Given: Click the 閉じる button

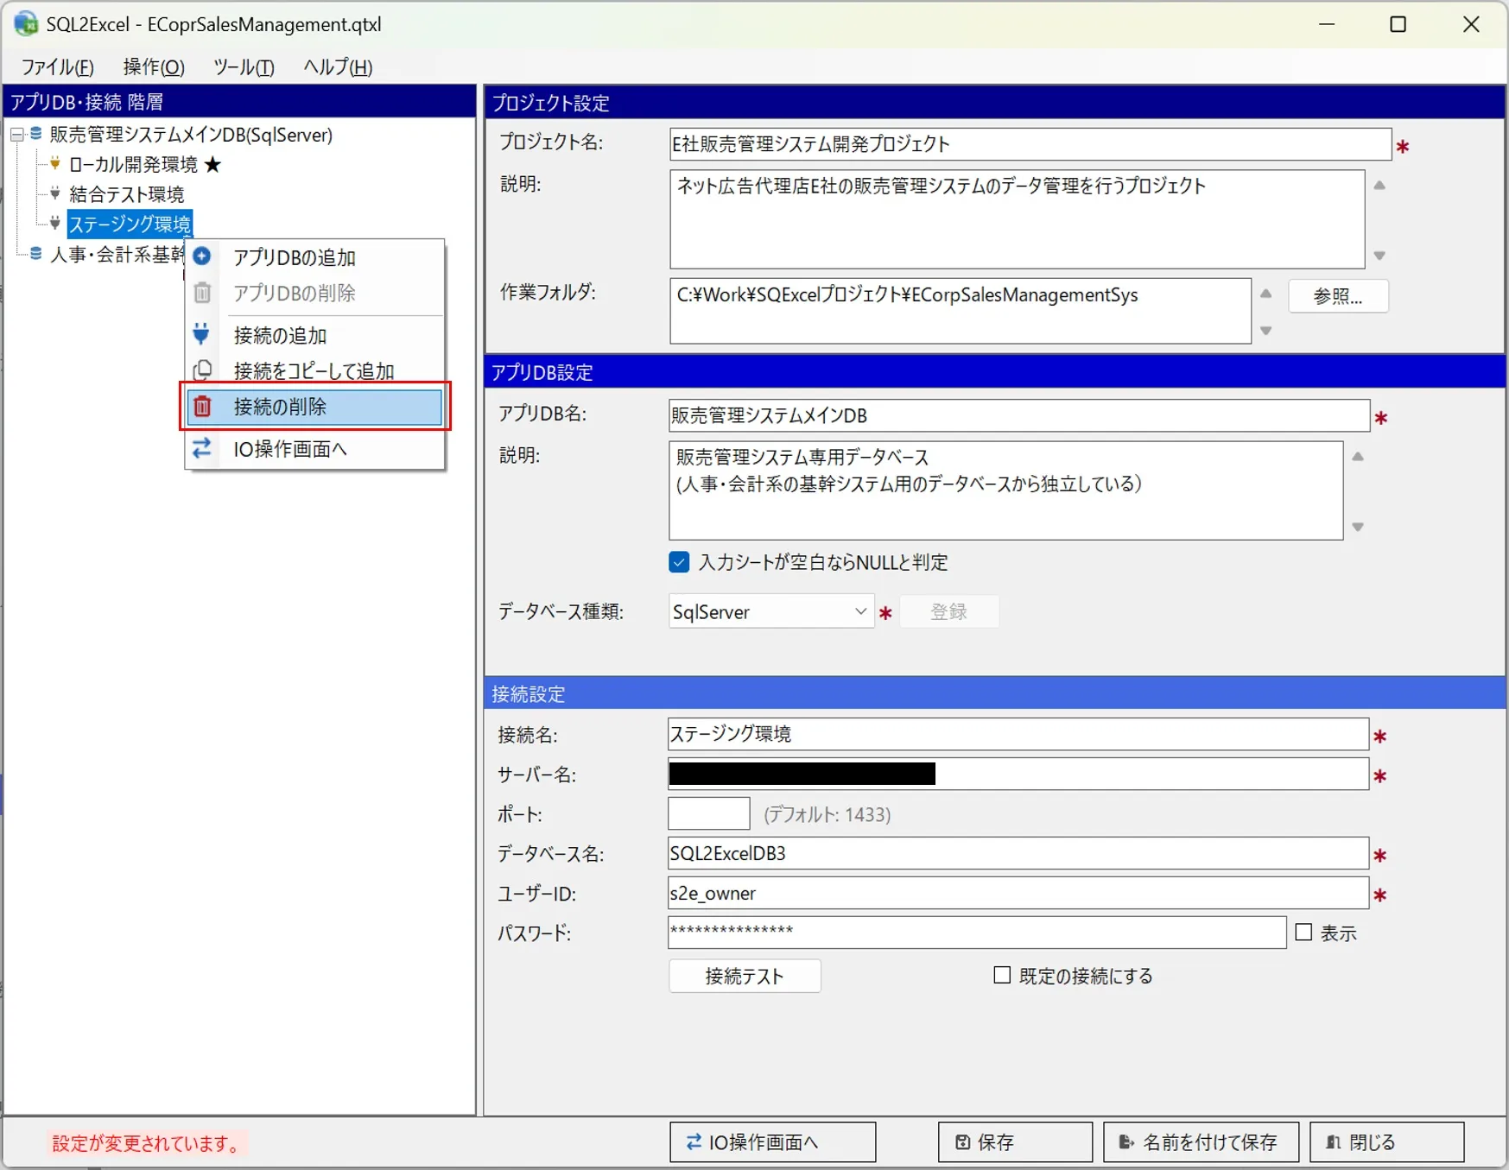Looking at the screenshot, I should (x=1386, y=1142).
